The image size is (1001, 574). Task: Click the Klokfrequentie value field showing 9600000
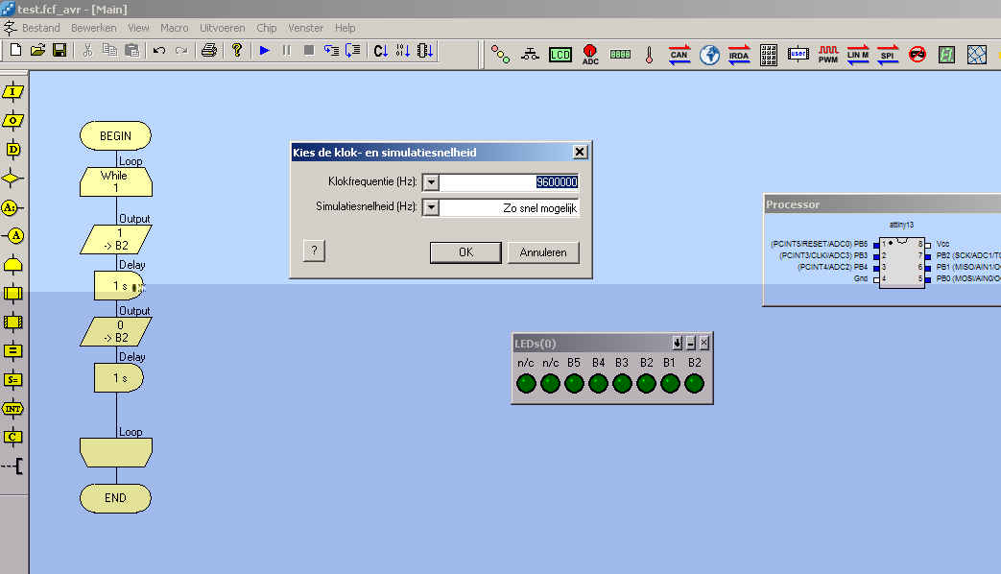[x=510, y=182]
